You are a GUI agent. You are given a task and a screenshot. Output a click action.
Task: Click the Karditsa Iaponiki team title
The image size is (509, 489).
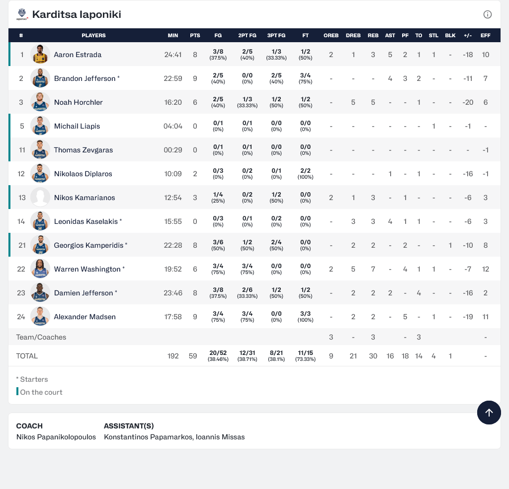point(77,14)
